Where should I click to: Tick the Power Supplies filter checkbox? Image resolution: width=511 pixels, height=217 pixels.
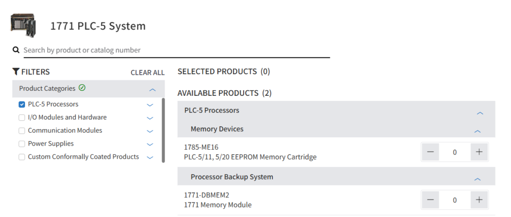click(x=21, y=144)
